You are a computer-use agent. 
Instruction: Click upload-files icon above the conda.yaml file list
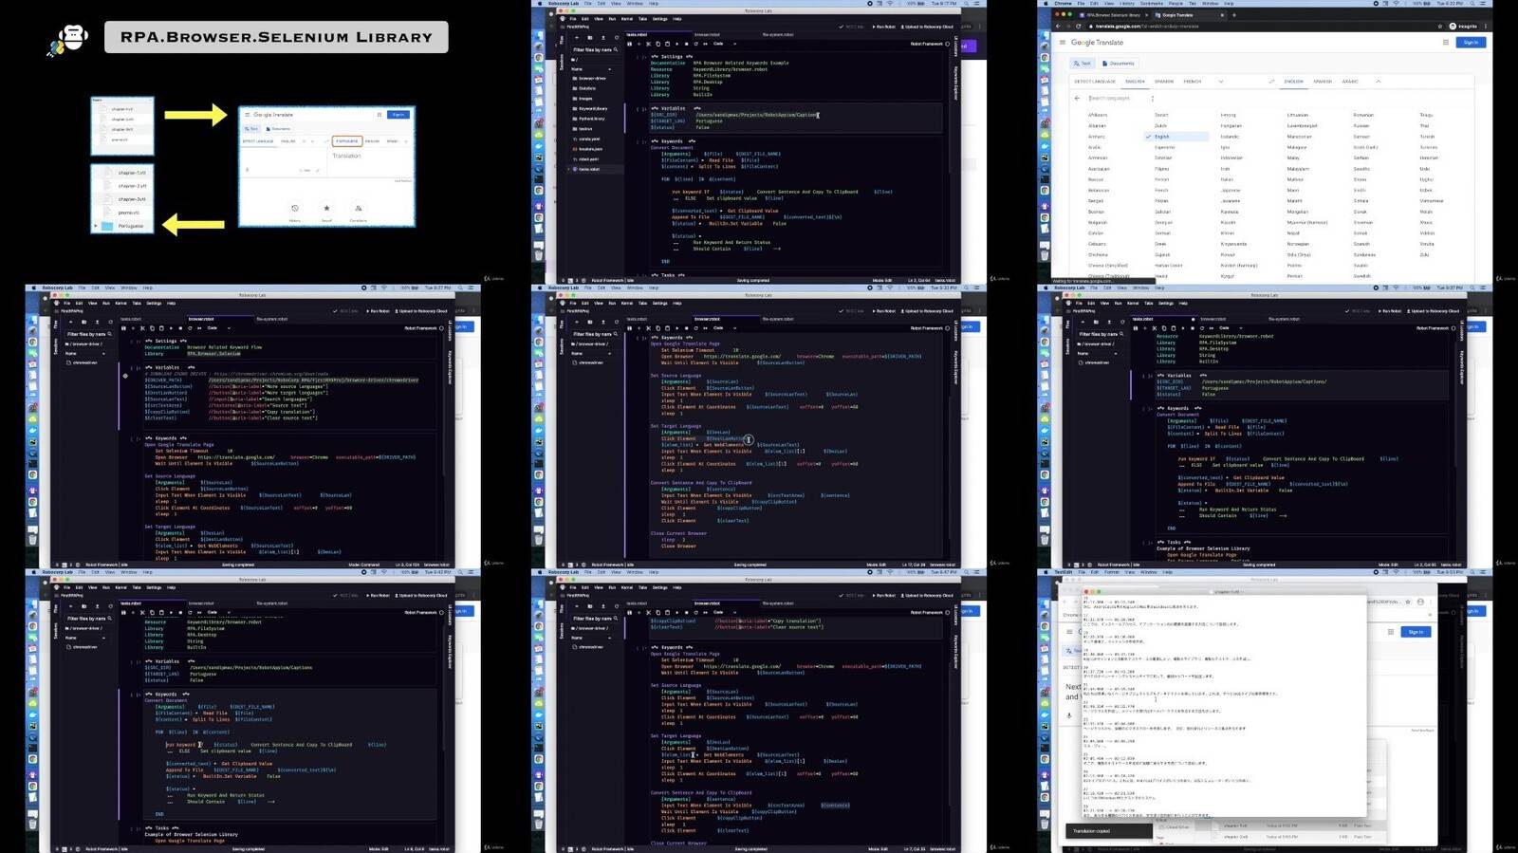pyautogui.click(x=603, y=38)
